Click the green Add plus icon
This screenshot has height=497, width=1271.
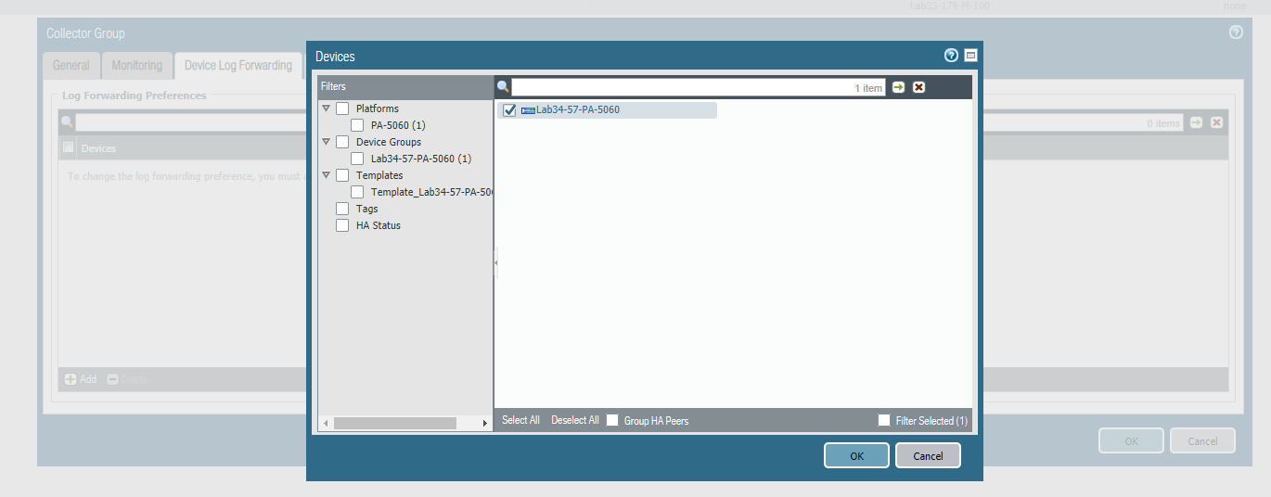tap(71, 379)
